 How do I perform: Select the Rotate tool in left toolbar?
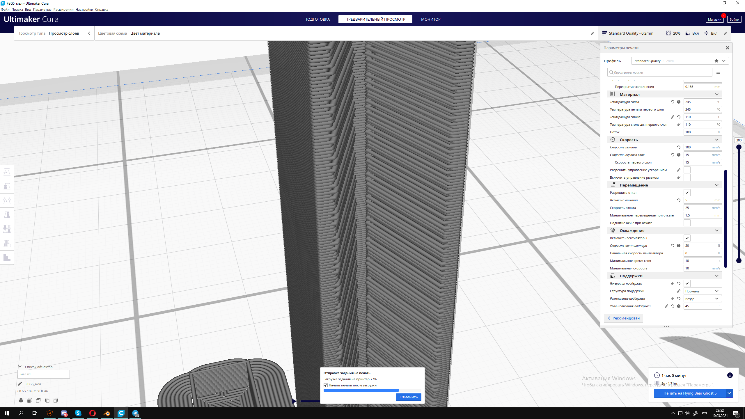click(x=7, y=200)
